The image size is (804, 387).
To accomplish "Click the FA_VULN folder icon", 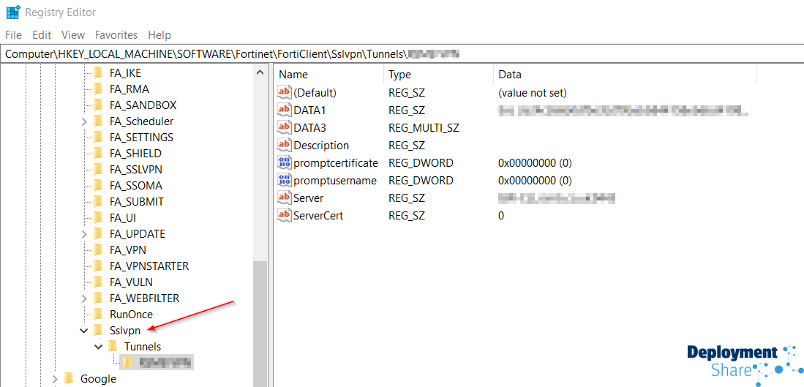I will pos(99,282).
